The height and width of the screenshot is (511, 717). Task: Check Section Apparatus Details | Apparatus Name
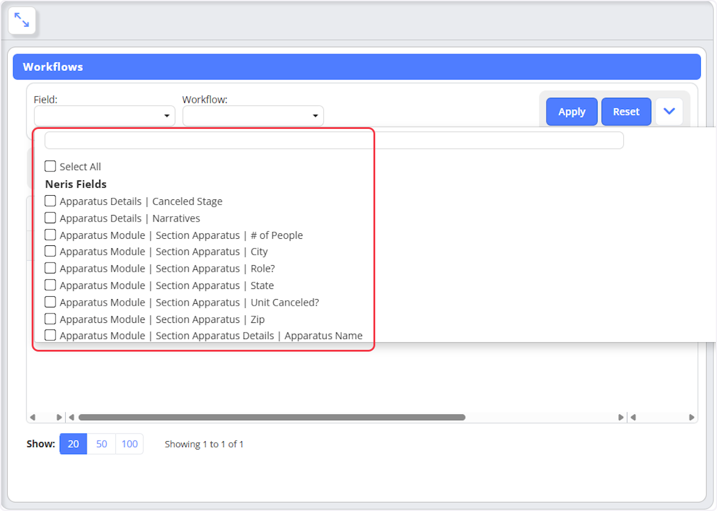(50, 335)
